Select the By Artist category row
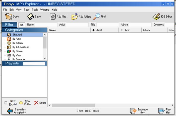The height and width of the screenshot is (116, 176). [x=22, y=39]
